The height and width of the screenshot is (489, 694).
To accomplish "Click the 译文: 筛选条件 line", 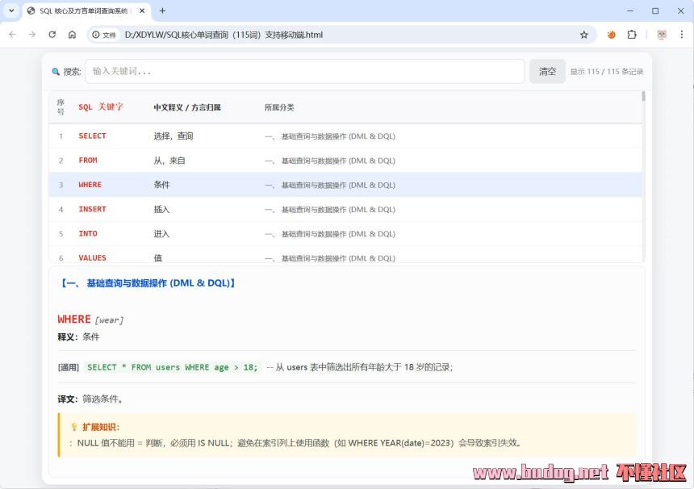I will point(90,399).
